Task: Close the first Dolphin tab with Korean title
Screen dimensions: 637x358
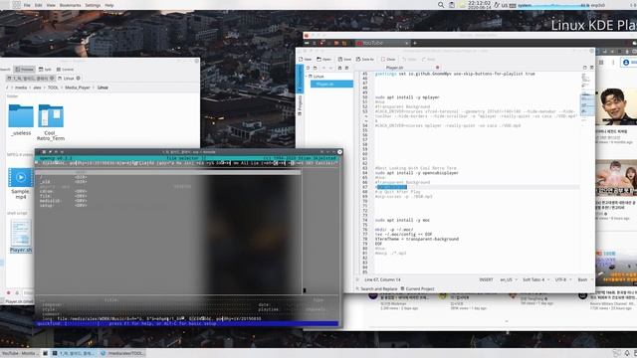Action: [x=52, y=79]
